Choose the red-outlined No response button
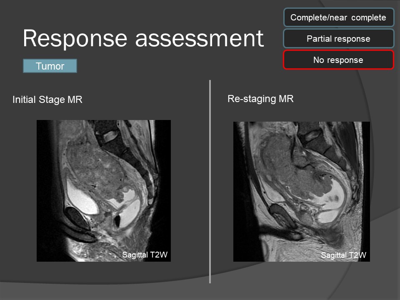Viewport: 400px width, 300px height. click(x=338, y=60)
